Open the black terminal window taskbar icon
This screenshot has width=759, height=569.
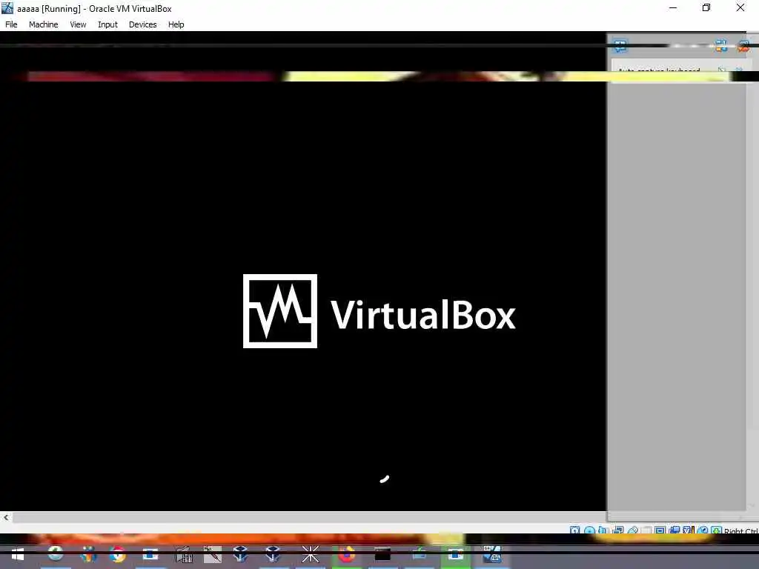382,554
